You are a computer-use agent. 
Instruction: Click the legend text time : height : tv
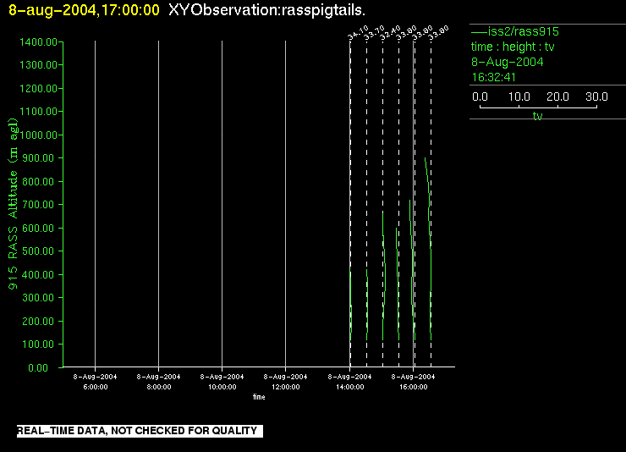tap(513, 47)
